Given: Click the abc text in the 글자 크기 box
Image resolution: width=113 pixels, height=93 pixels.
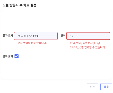Looking at the screenshot, I should point(29,36).
